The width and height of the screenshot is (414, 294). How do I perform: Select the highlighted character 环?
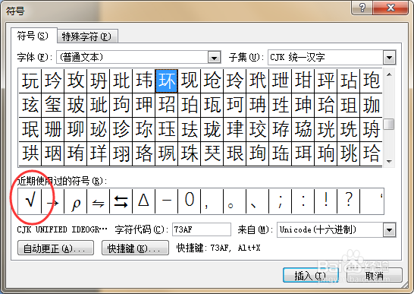tap(166, 81)
